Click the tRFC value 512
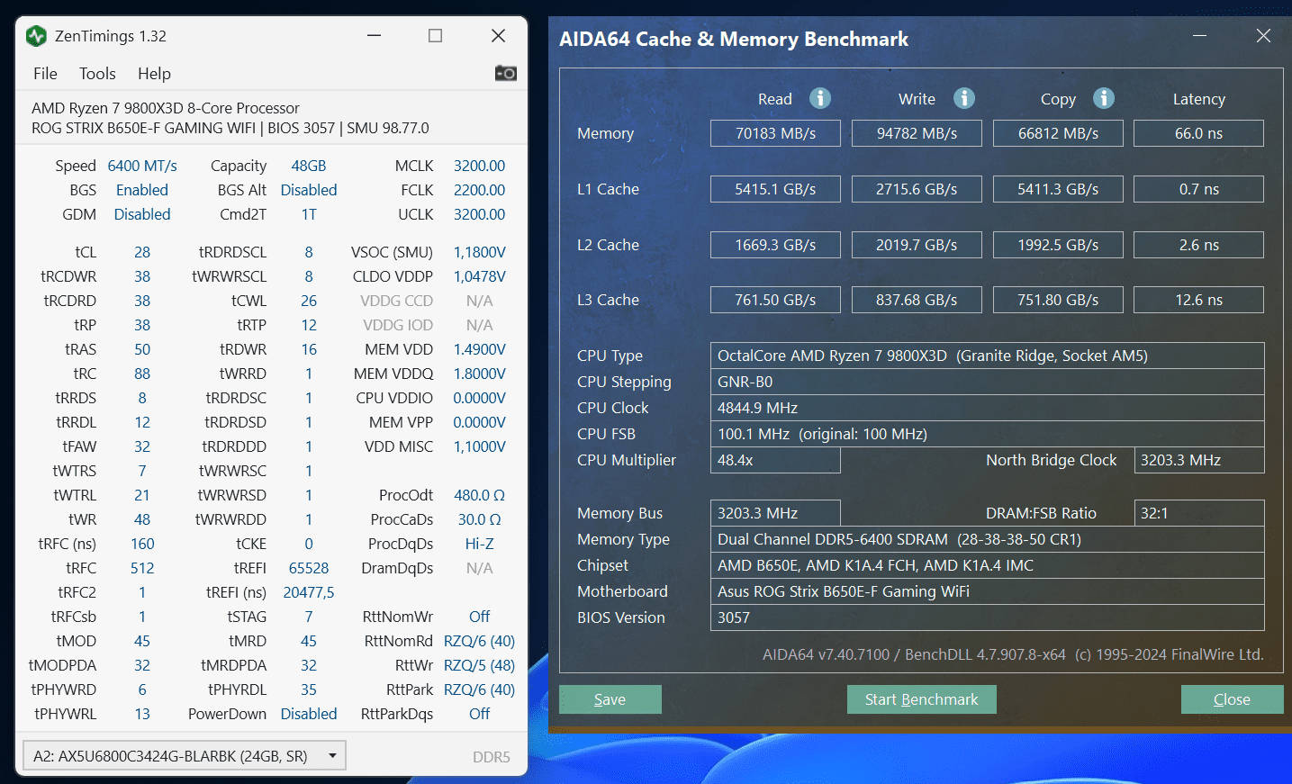The width and height of the screenshot is (1292, 784). point(142,568)
